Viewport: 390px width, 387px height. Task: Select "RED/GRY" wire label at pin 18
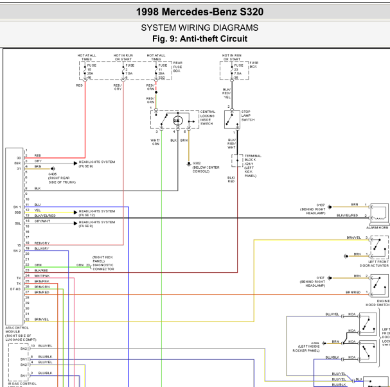click(x=42, y=243)
